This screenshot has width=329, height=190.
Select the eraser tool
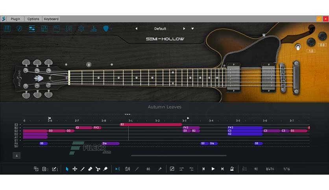point(90,169)
